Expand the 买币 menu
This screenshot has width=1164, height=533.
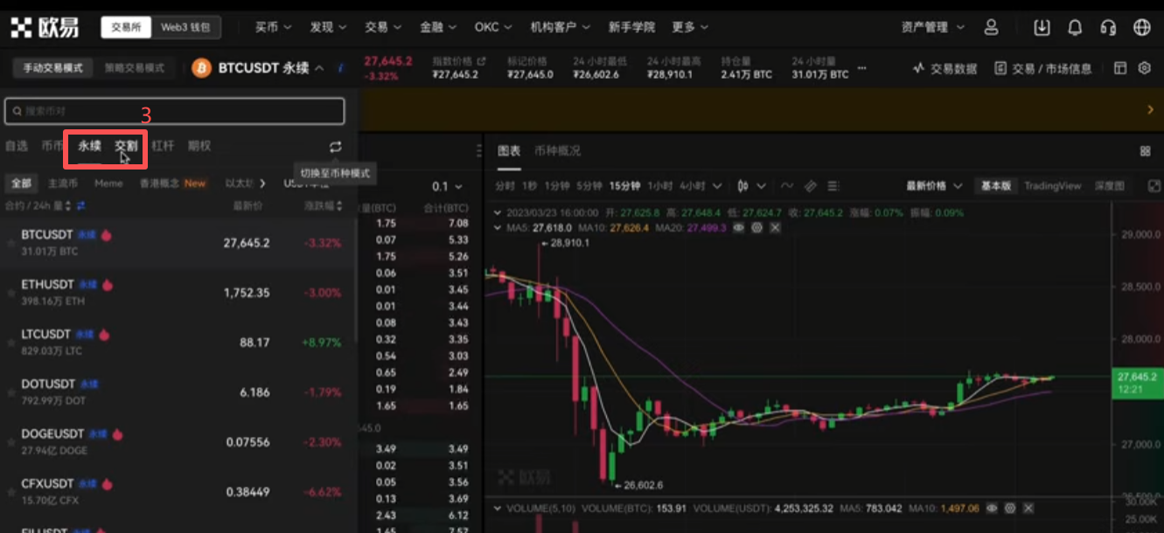click(x=273, y=27)
